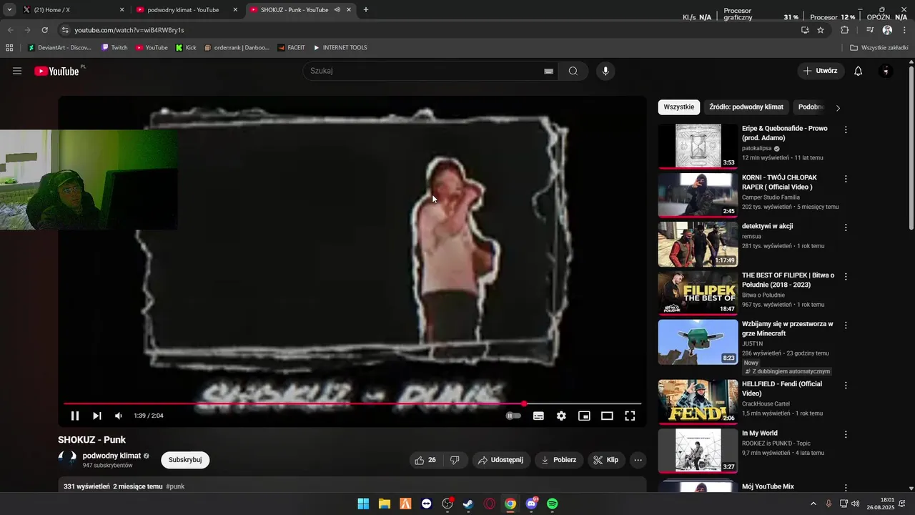Image resolution: width=915 pixels, height=515 pixels.
Task: Open the YouTube guide hamburger menu
Action: [17, 71]
